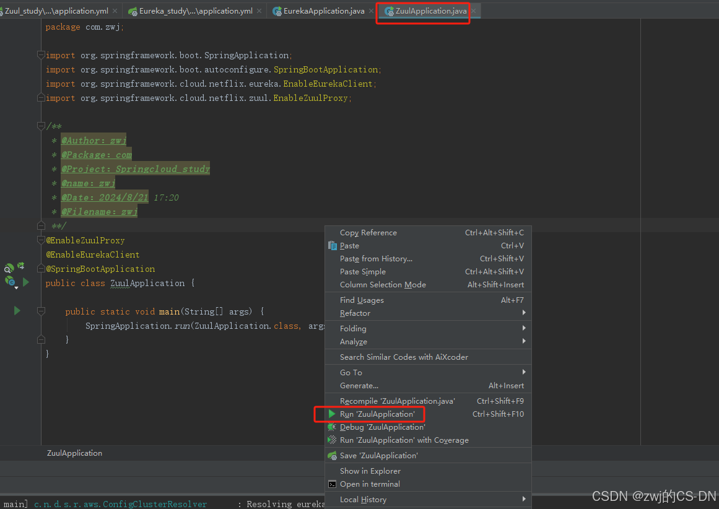Viewport: 719px width, 509px height.
Task: Click the '@Project: Springcloud_study' comment
Action: pos(135,169)
